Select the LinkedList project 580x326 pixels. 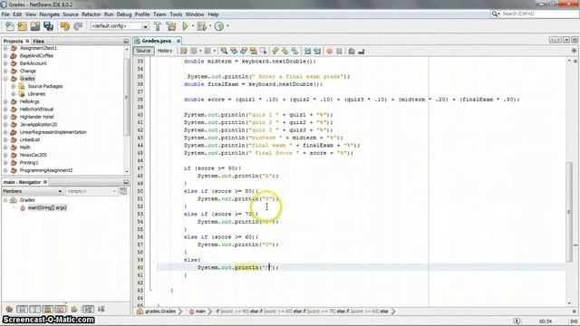30,139
